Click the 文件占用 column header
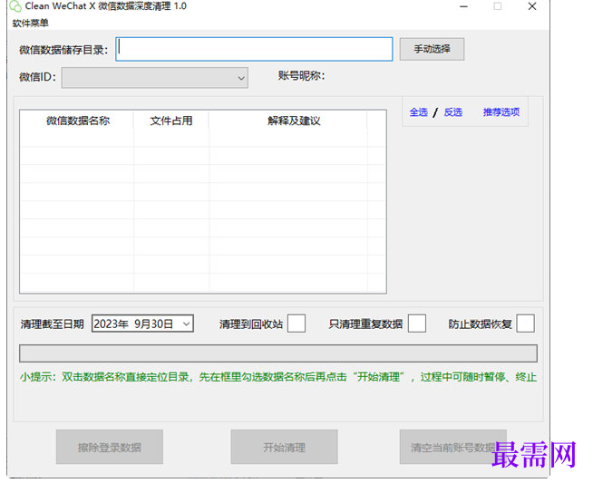This screenshot has height=483, width=593. 171,121
